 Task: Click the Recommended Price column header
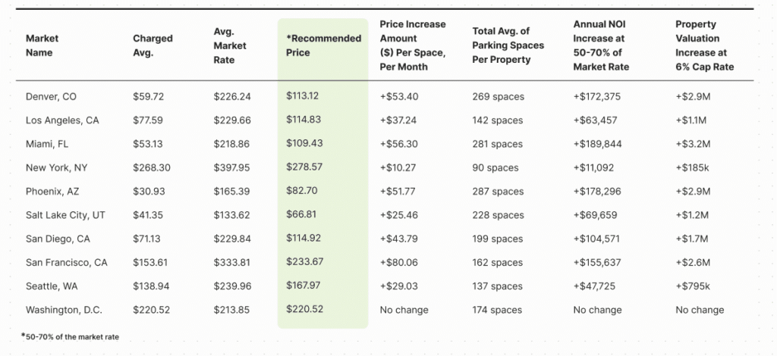[x=323, y=45]
